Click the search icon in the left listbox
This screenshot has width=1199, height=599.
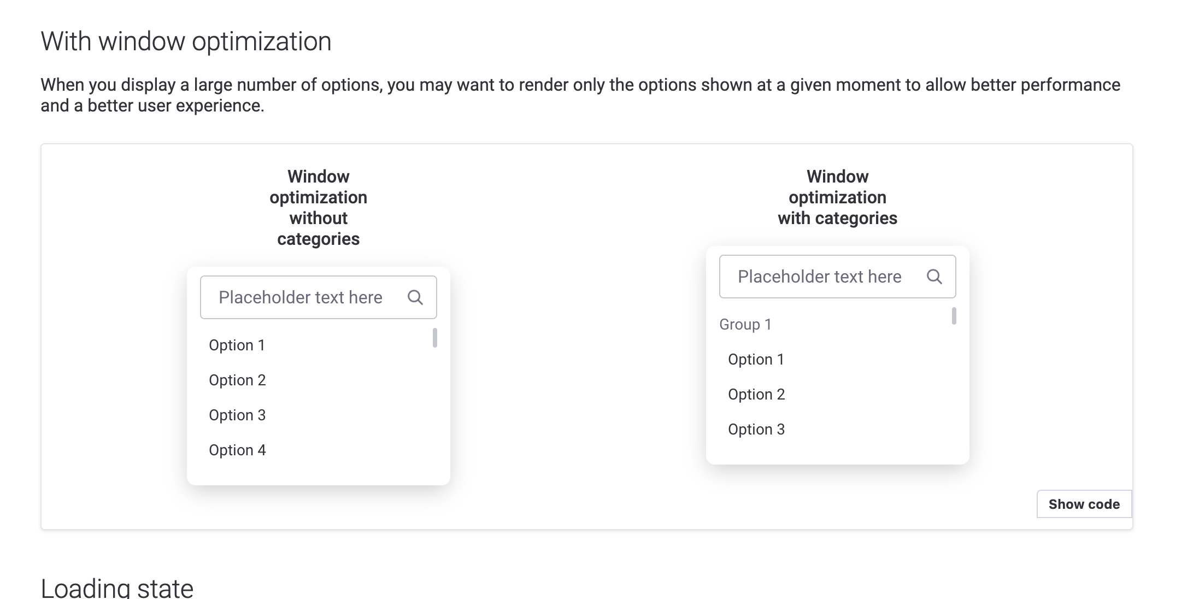pyautogui.click(x=415, y=297)
